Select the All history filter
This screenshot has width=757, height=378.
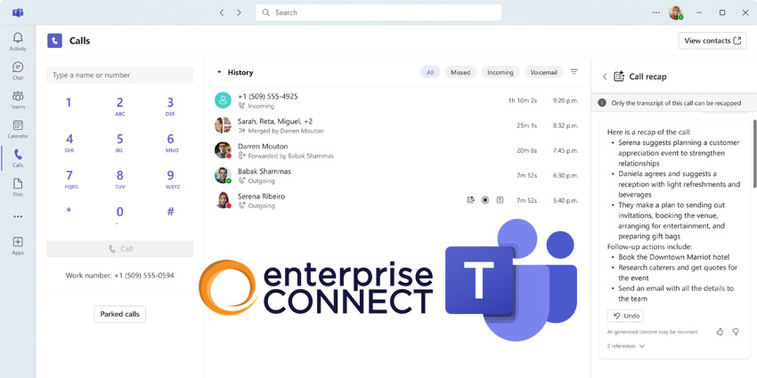(x=430, y=72)
